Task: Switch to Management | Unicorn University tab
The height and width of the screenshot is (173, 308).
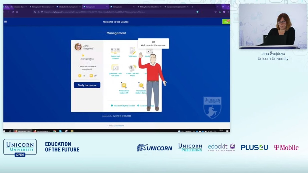Action: coord(41,7)
